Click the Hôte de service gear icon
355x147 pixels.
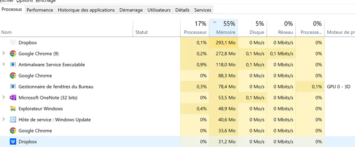pyautogui.click(x=13, y=119)
